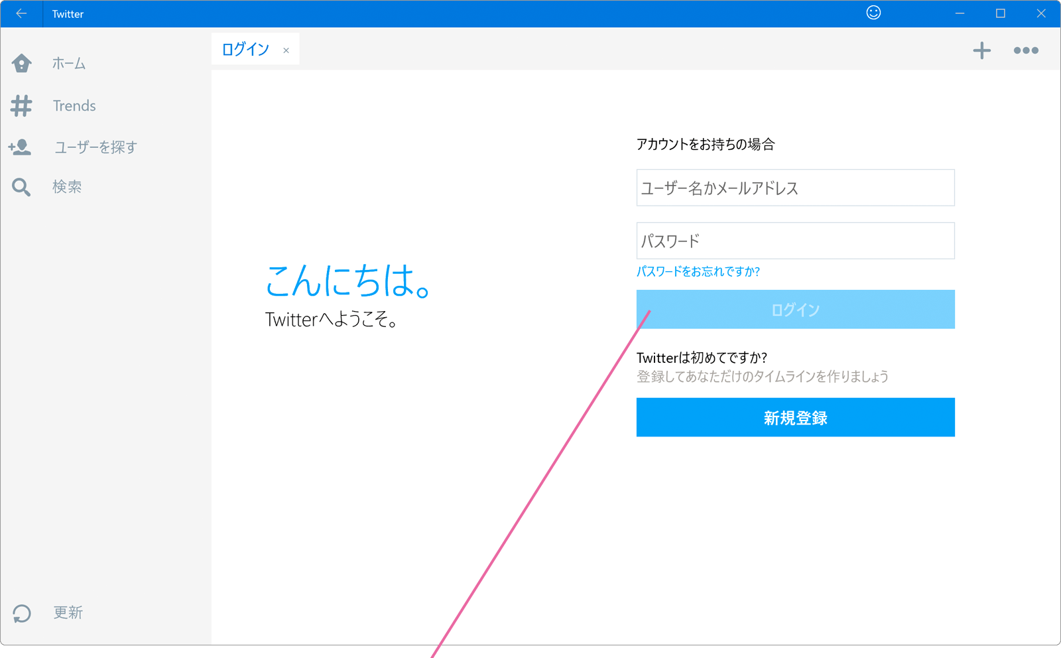
Task: Add a new tab with plus icon
Action: pyautogui.click(x=982, y=50)
